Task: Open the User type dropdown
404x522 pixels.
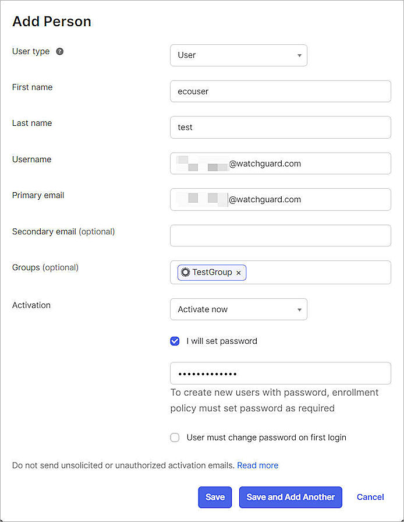Action: (x=239, y=55)
